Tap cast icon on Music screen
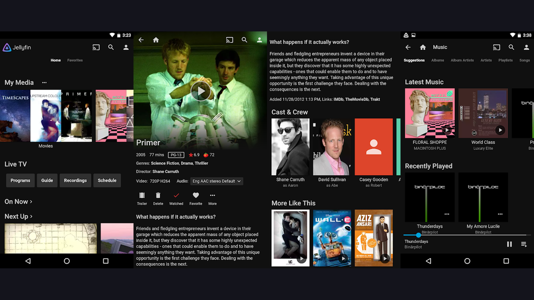 (496, 47)
